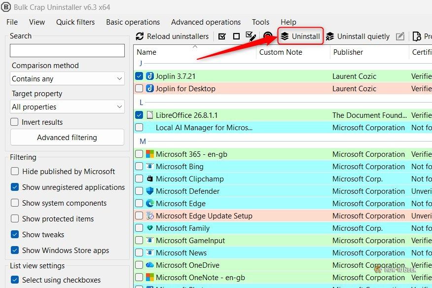Click the deselect all empty box toolbar icon
This screenshot has height=288, width=432.
pos(236,36)
